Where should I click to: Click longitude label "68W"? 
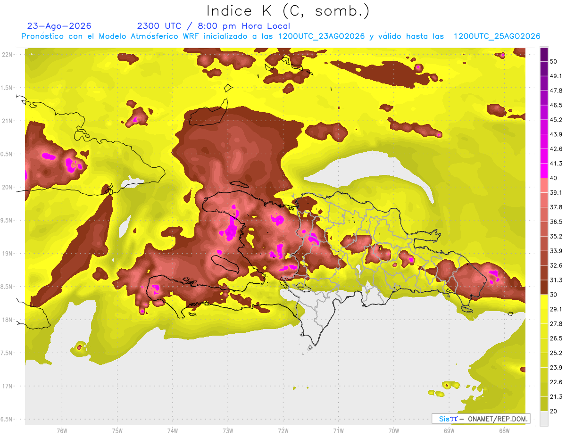point(504,430)
